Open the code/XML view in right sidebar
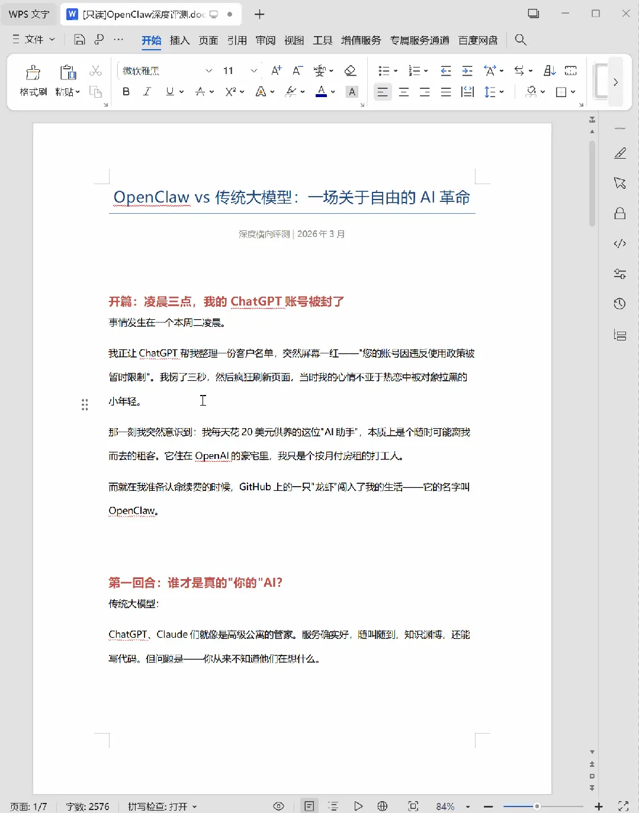This screenshot has height=813, width=639. coord(619,243)
